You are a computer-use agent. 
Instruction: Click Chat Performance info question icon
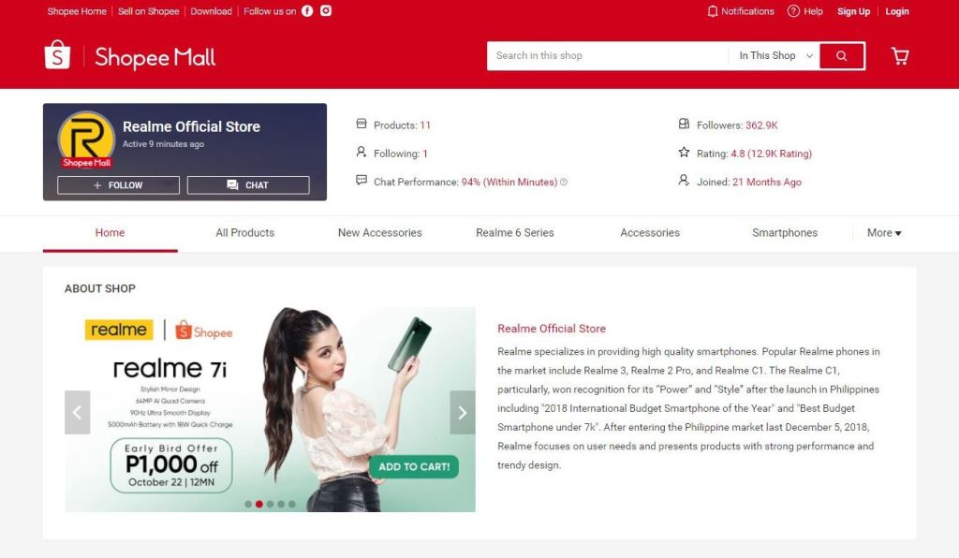564,183
